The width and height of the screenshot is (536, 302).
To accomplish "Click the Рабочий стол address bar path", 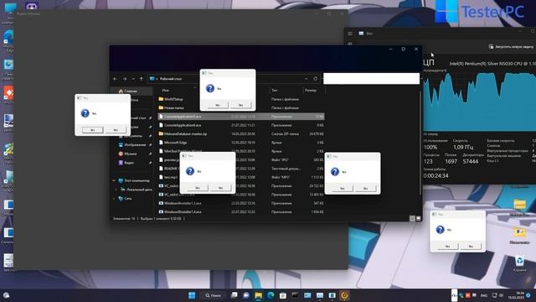I will (171, 79).
